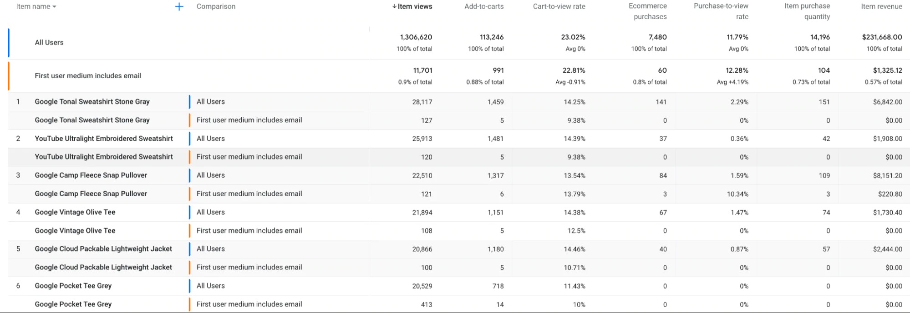Open Google Tonal Sweatshirt Stone Gray item
This screenshot has height=313, width=910.
click(92, 101)
